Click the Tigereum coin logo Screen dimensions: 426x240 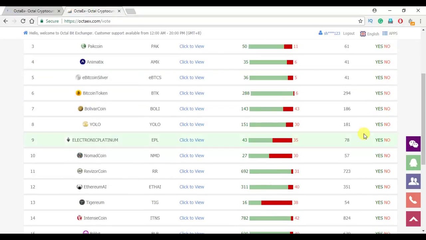(82, 202)
